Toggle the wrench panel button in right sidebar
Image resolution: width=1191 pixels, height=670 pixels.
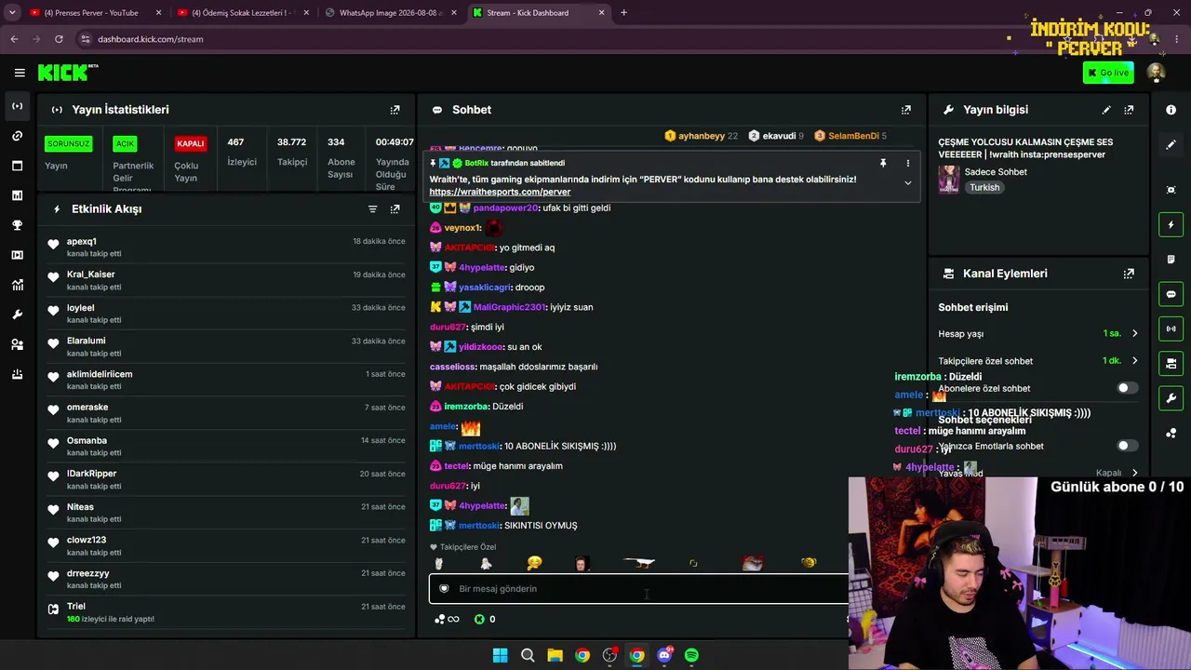(x=1171, y=398)
